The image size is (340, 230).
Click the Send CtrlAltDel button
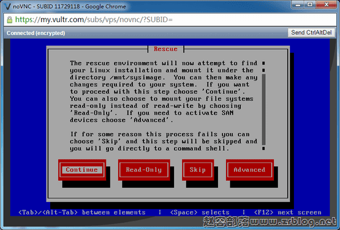tap(311, 33)
